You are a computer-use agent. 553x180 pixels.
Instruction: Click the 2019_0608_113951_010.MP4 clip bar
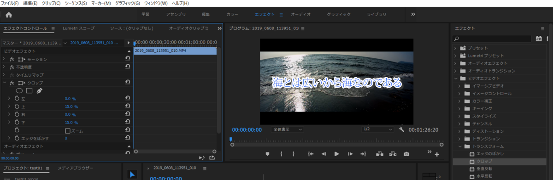coord(175,51)
